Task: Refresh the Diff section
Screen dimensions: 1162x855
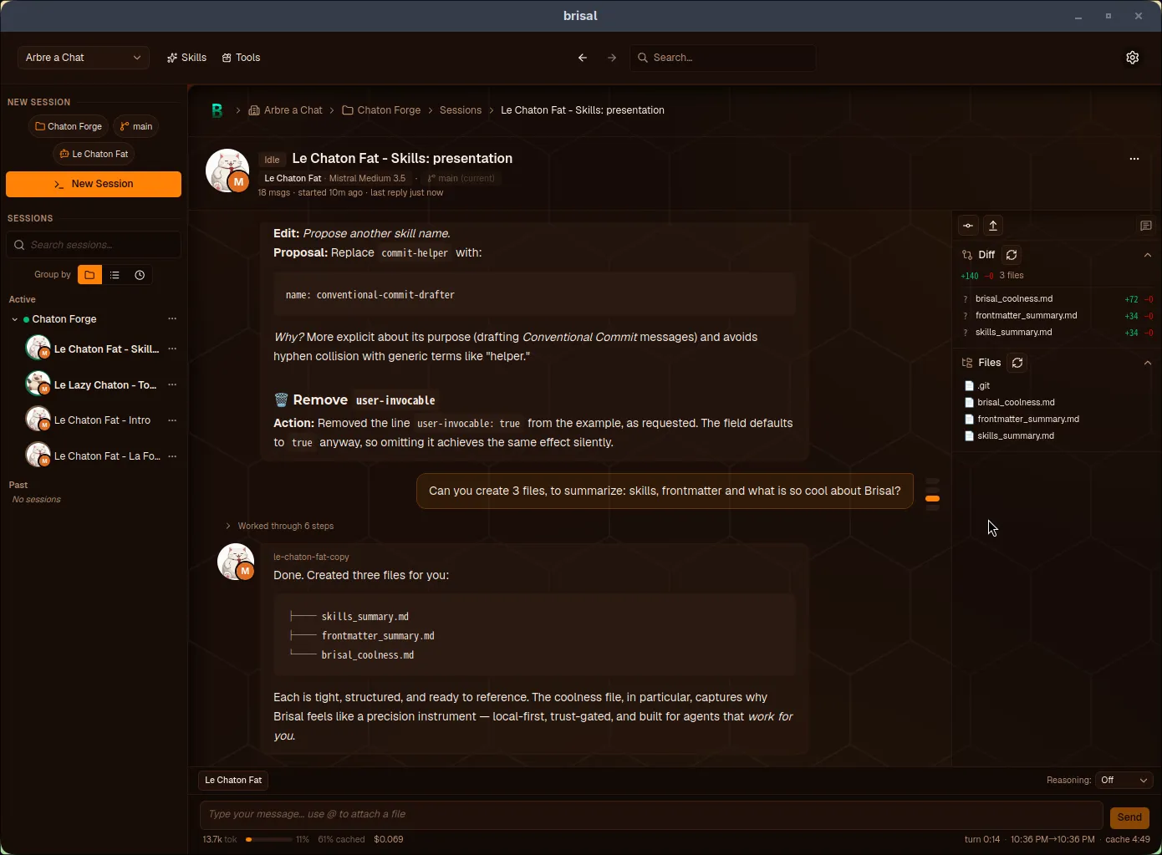Action: tap(1012, 255)
